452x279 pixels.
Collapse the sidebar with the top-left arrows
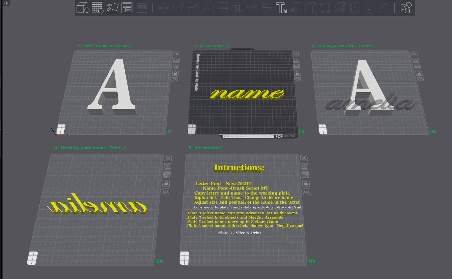[6, 3]
